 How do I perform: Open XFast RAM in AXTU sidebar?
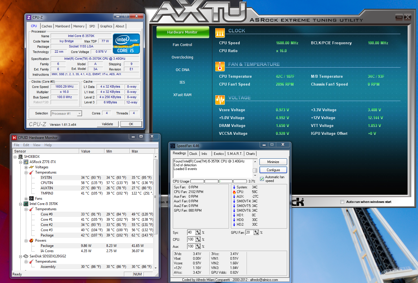pyautogui.click(x=182, y=95)
